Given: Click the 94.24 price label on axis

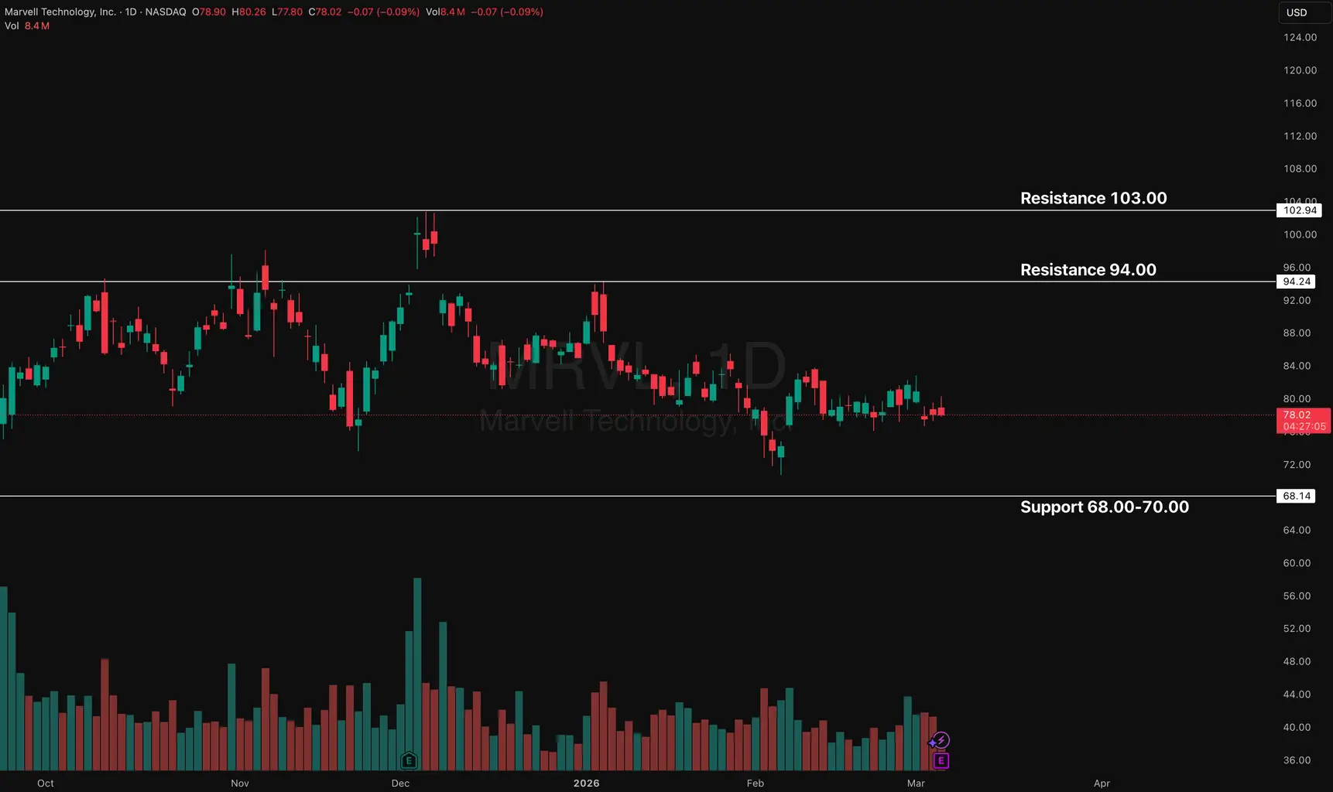Looking at the screenshot, I should tap(1297, 282).
